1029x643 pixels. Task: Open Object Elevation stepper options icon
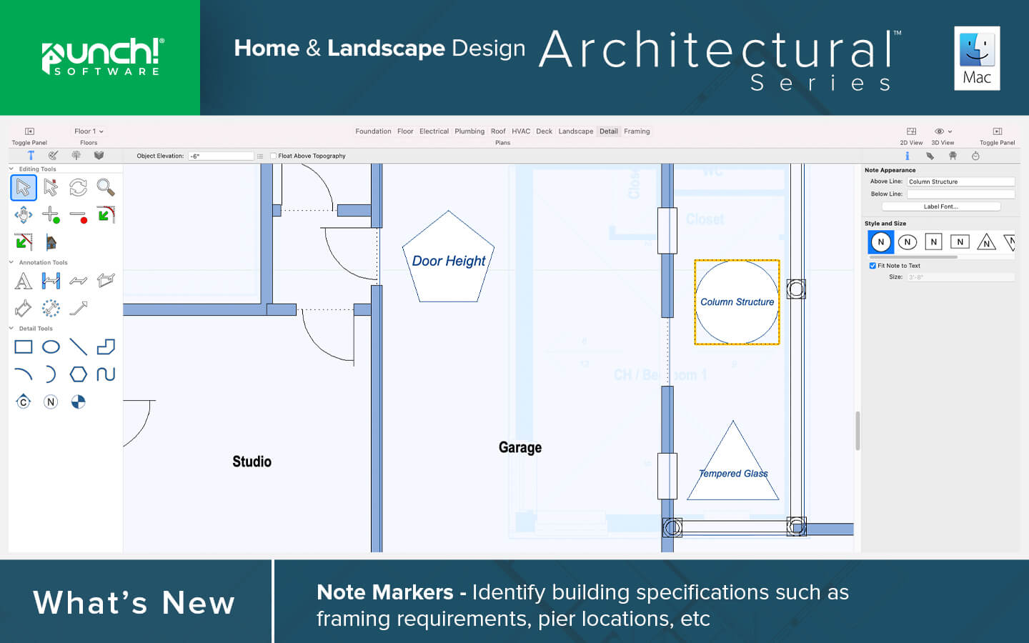click(x=260, y=156)
